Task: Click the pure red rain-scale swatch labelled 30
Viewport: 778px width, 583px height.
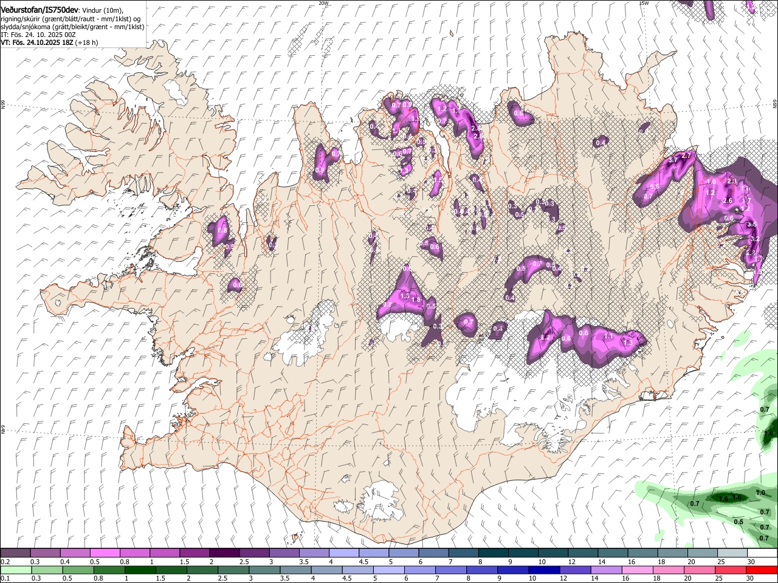Action: (762, 570)
